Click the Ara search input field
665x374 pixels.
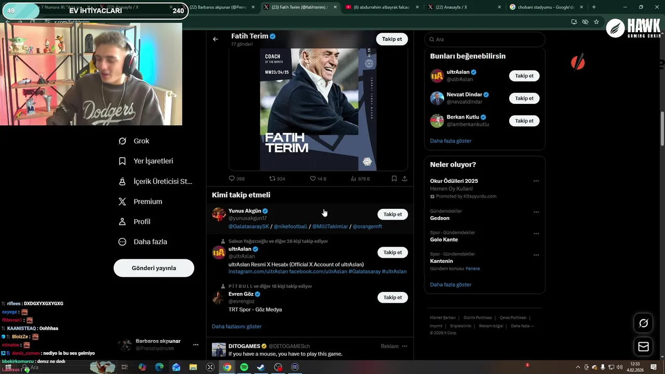coord(485,39)
